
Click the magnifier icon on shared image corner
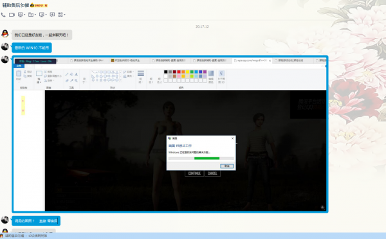[x=322, y=208]
